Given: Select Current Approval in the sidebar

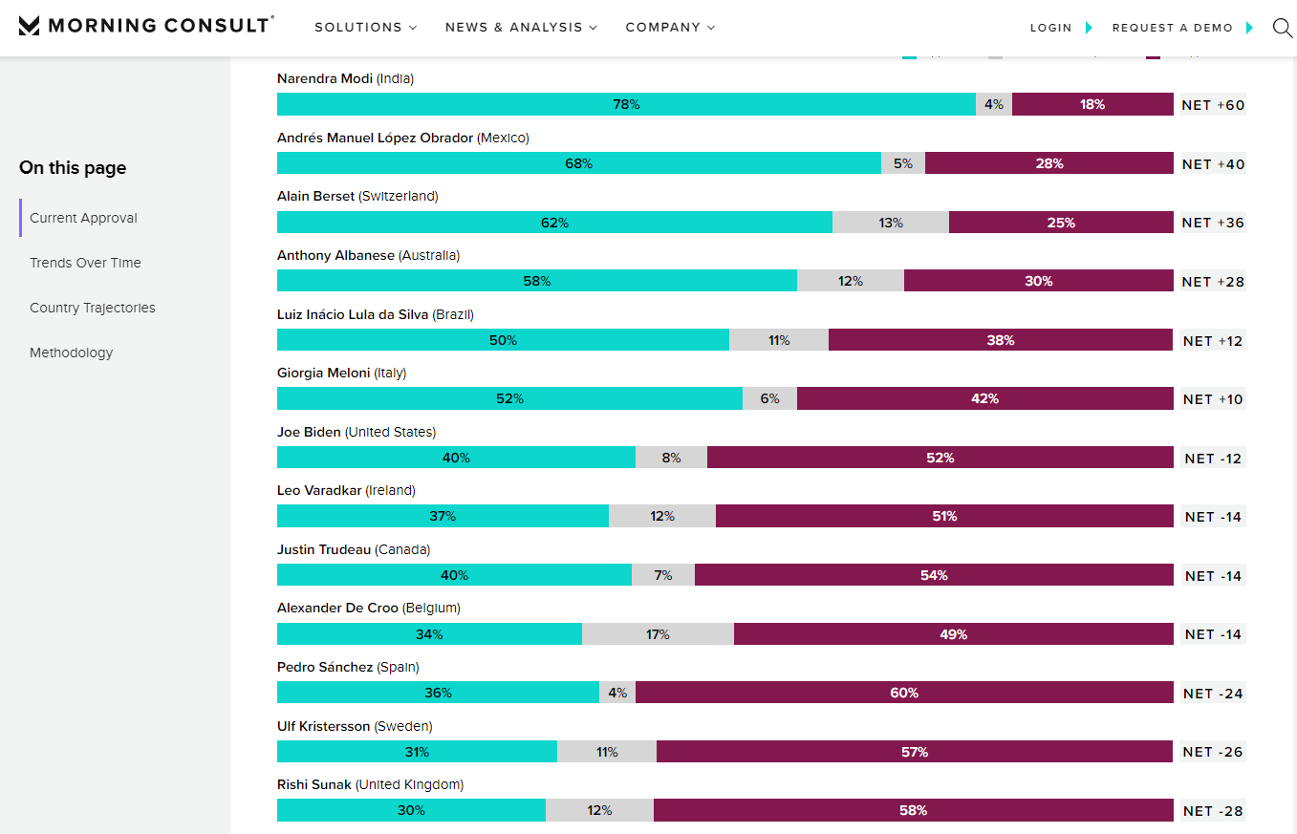Looking at the screenshot, I should [86, 218].
